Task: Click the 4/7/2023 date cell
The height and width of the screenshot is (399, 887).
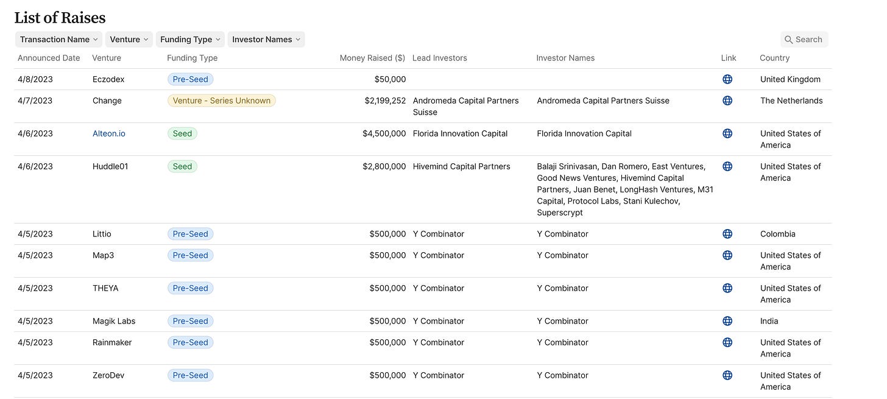Action: point(35,101)
